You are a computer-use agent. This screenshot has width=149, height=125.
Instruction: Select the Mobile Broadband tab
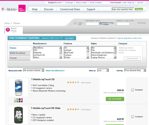(x=20, y=53)
